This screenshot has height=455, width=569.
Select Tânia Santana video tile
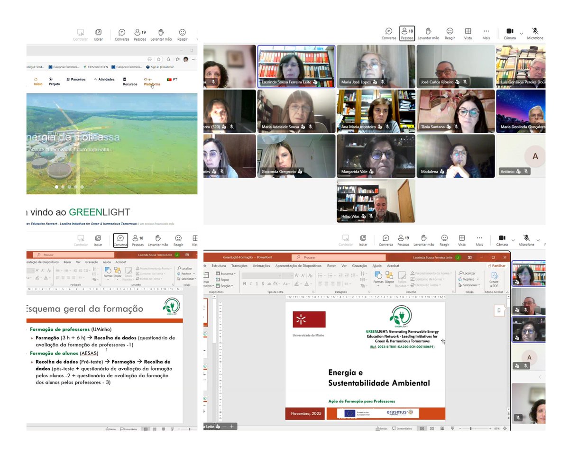pyautogui.click(x=456, y=111)
